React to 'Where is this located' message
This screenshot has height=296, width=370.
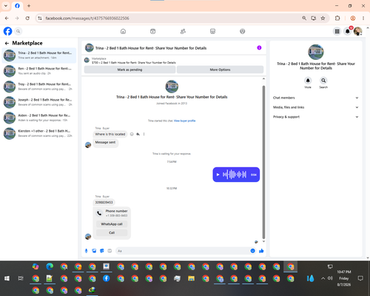tap(132, 134)
